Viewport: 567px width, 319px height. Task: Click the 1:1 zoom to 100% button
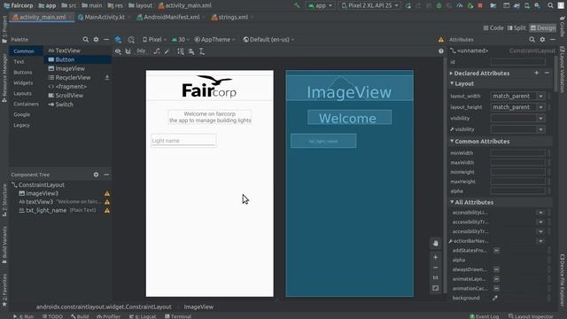point(435,277)
